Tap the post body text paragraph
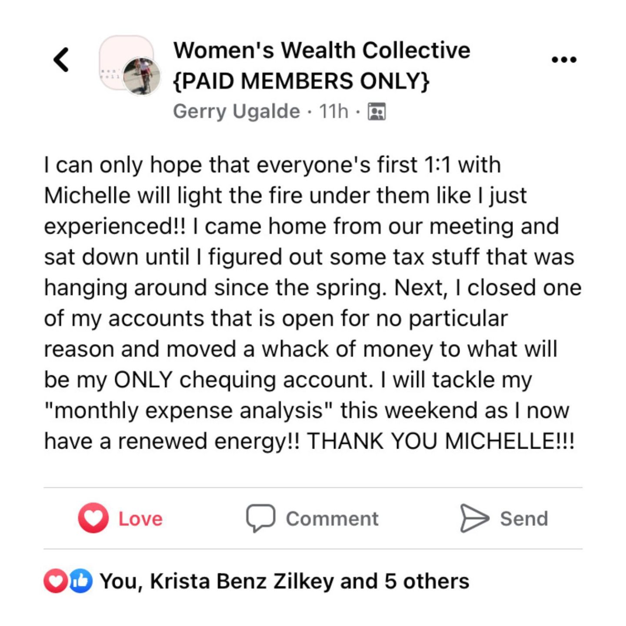 click(x=312, y=303)
